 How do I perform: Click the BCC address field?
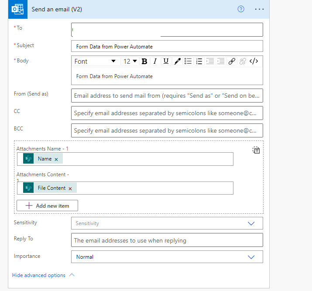167,130
